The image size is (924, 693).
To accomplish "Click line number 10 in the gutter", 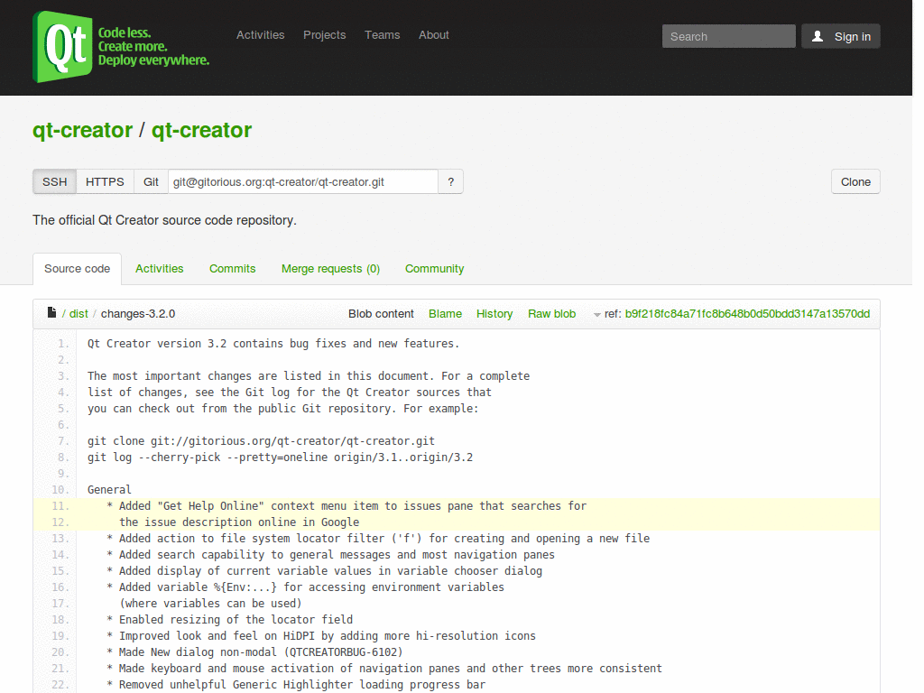I will point(60,490).
